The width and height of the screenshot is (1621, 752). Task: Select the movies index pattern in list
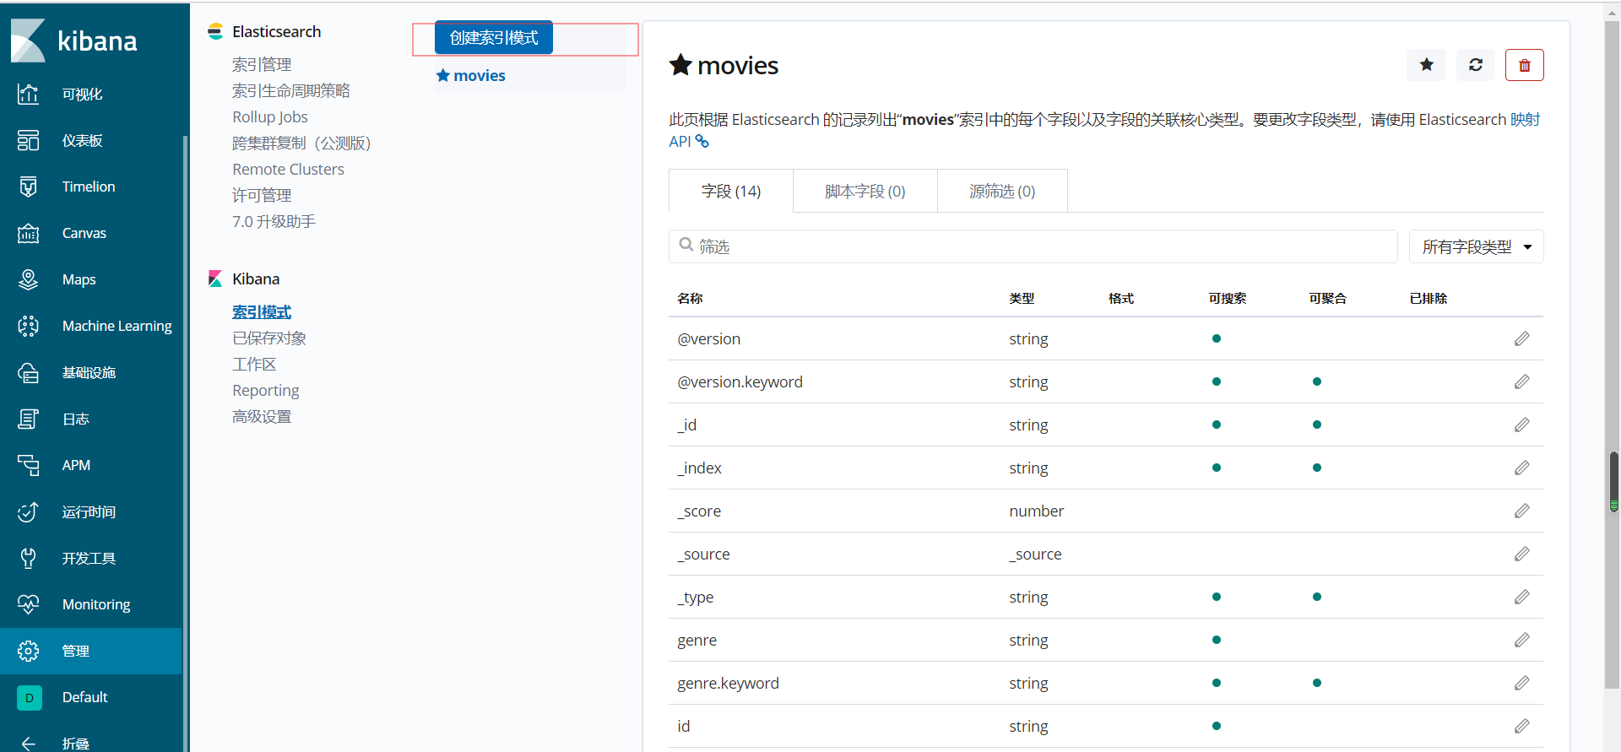coord(480,76)
